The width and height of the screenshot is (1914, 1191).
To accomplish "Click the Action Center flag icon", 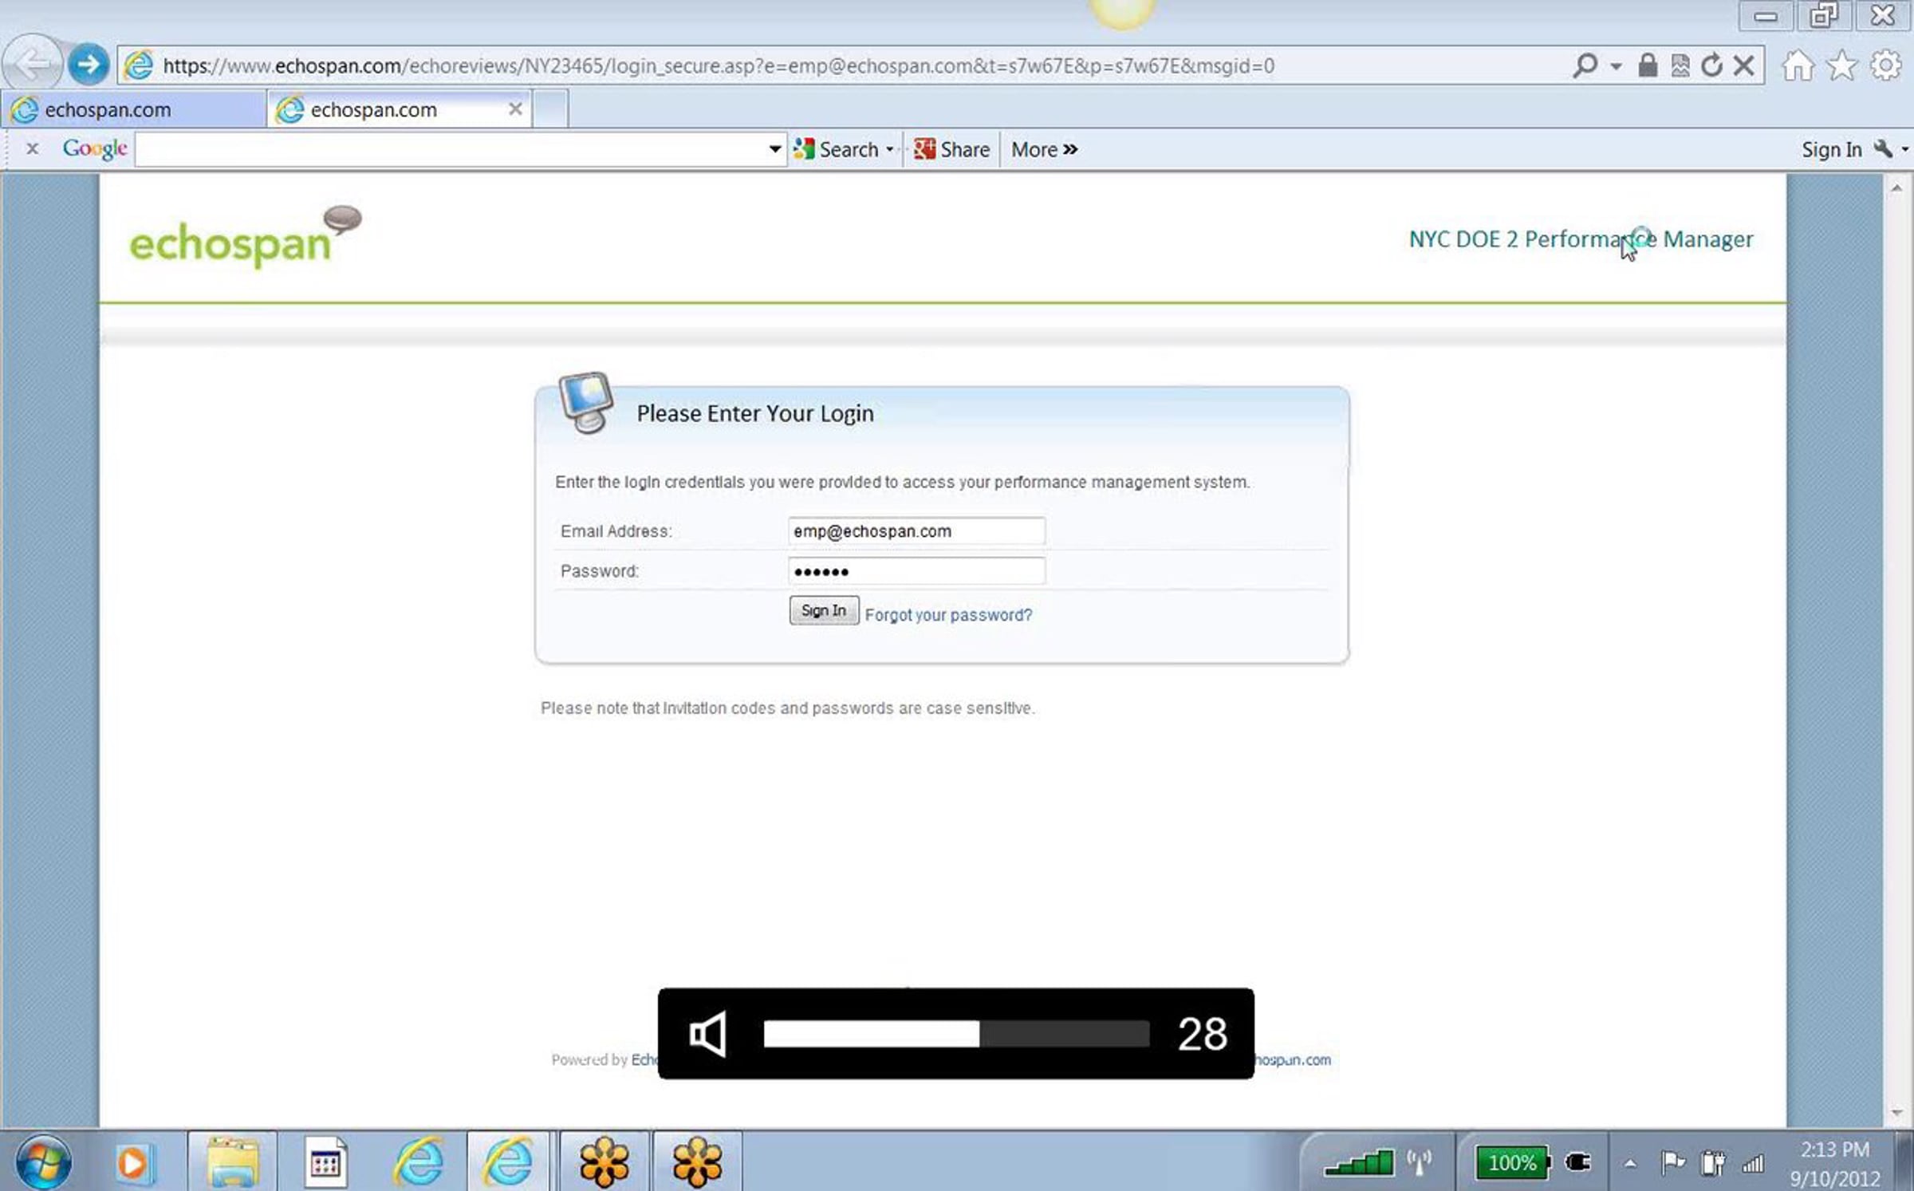I will (1672, 1163).
